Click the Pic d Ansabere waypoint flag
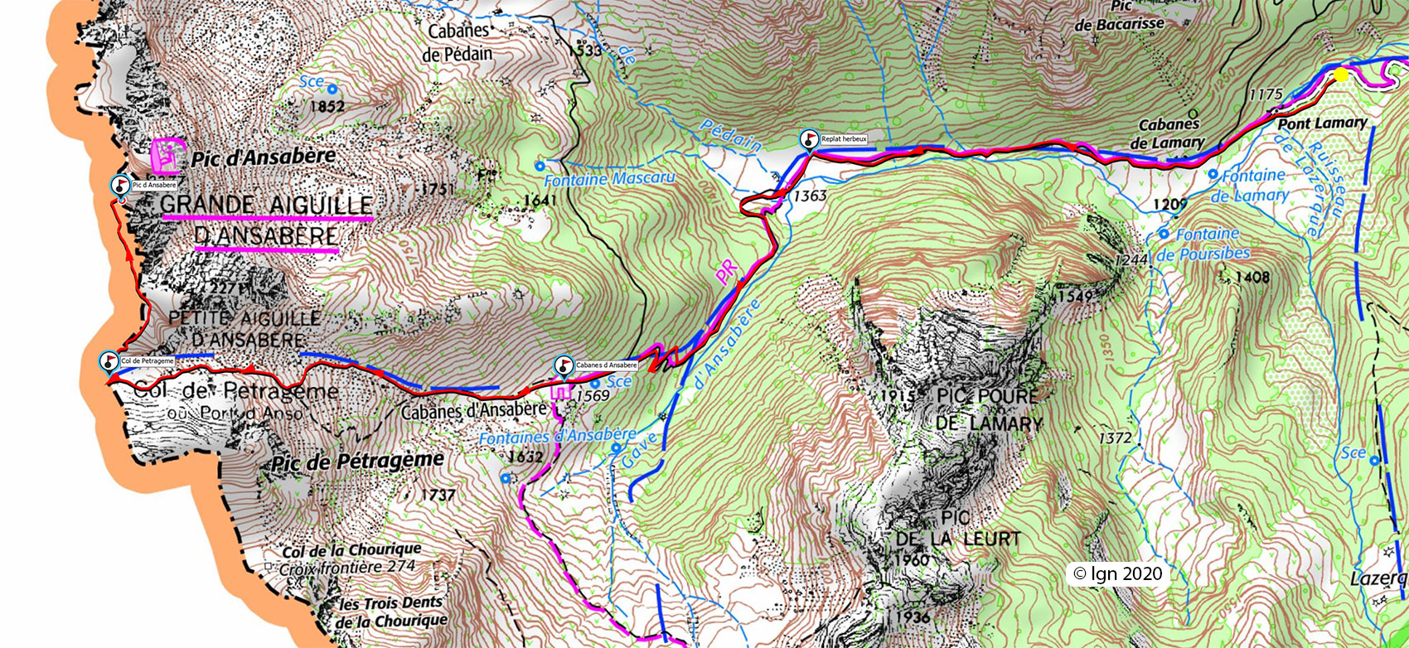 [120, 186]
